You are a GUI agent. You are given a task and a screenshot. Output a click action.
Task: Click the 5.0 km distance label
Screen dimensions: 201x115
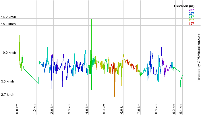104,109
